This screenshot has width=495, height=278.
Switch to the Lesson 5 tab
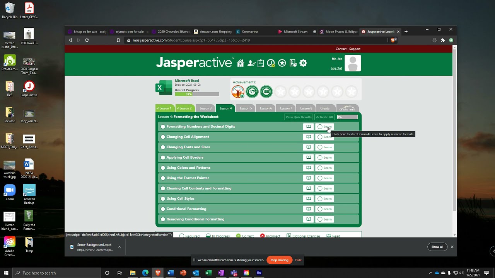click(x=246, y=108)
